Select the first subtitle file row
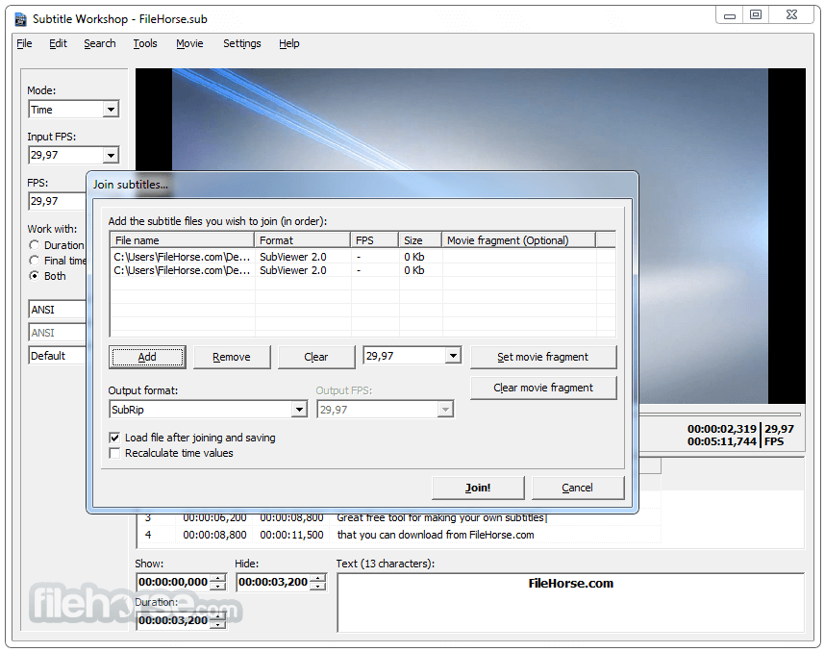 [x=362, y=257]
